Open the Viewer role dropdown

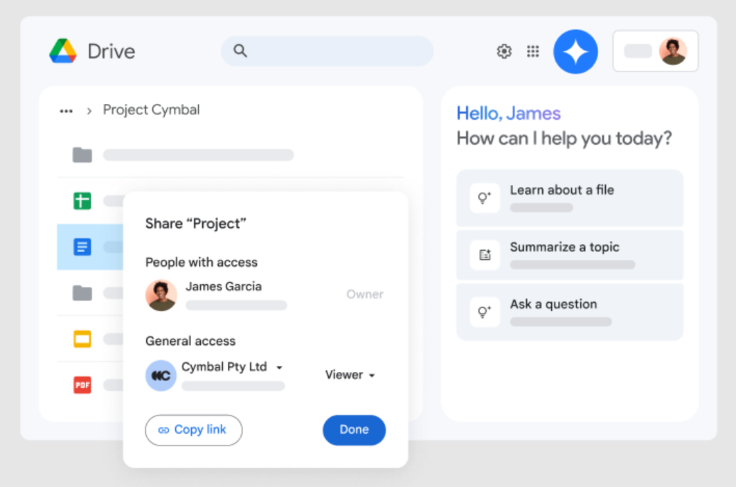[350, 375]
